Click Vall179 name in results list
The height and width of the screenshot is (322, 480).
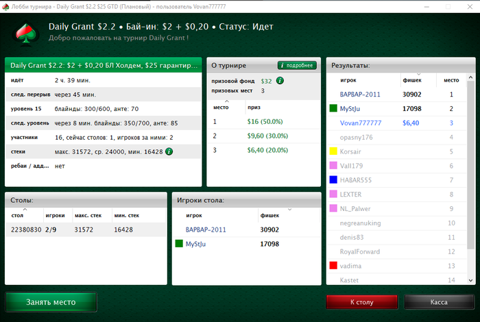351,166
